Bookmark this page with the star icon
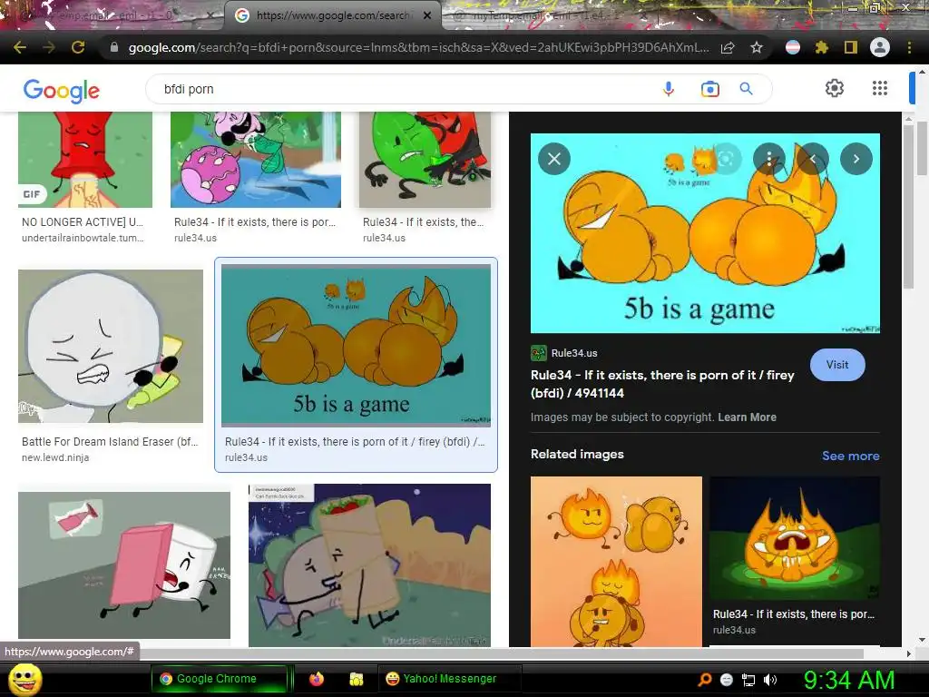Image resolution: width=929 pixels, height=697 pixels. (757, 47)
